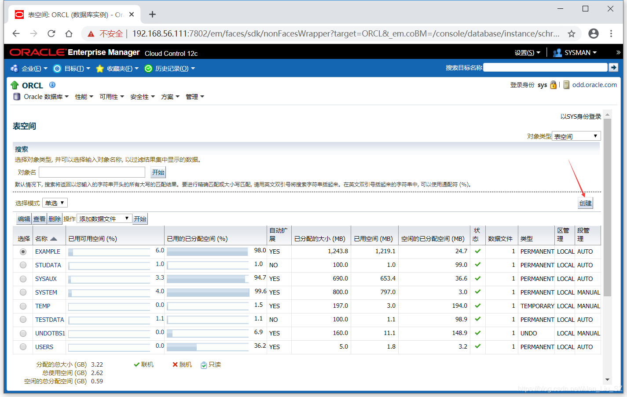Click the browser address bar URL
The width and height of the screenshot is (627, 397).
pos(346,33)
